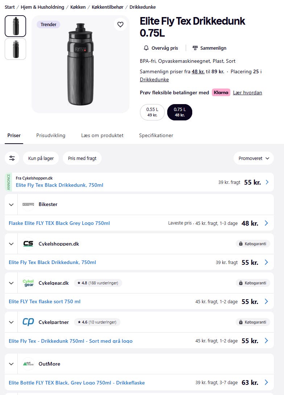Go to Køkkentilbehør in the breadcrumb
This screenshot has width=284, height=395.
(107, 7)
